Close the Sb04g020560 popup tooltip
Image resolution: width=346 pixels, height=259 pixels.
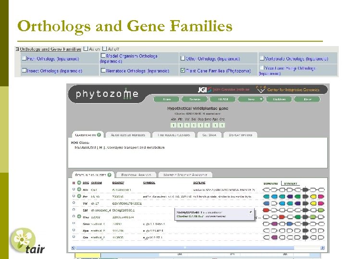tap(251, 212)
